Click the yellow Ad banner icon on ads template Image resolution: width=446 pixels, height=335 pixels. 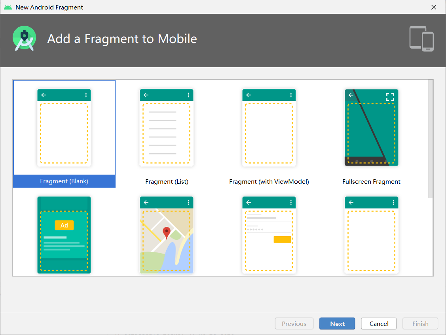pyautogui.click(x=64, y=225)
